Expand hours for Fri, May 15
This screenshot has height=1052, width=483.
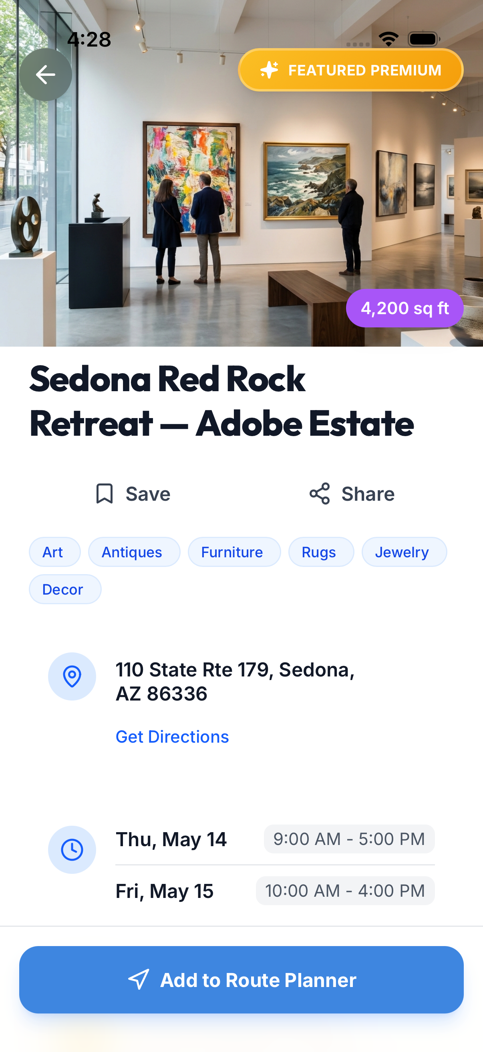coord(165,890)
